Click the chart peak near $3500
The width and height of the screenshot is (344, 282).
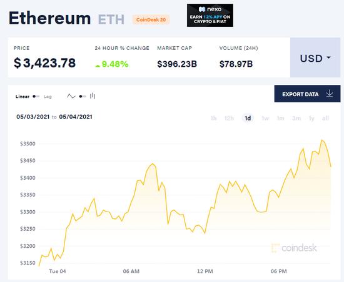pyautogui.click(x=322, y=140)
